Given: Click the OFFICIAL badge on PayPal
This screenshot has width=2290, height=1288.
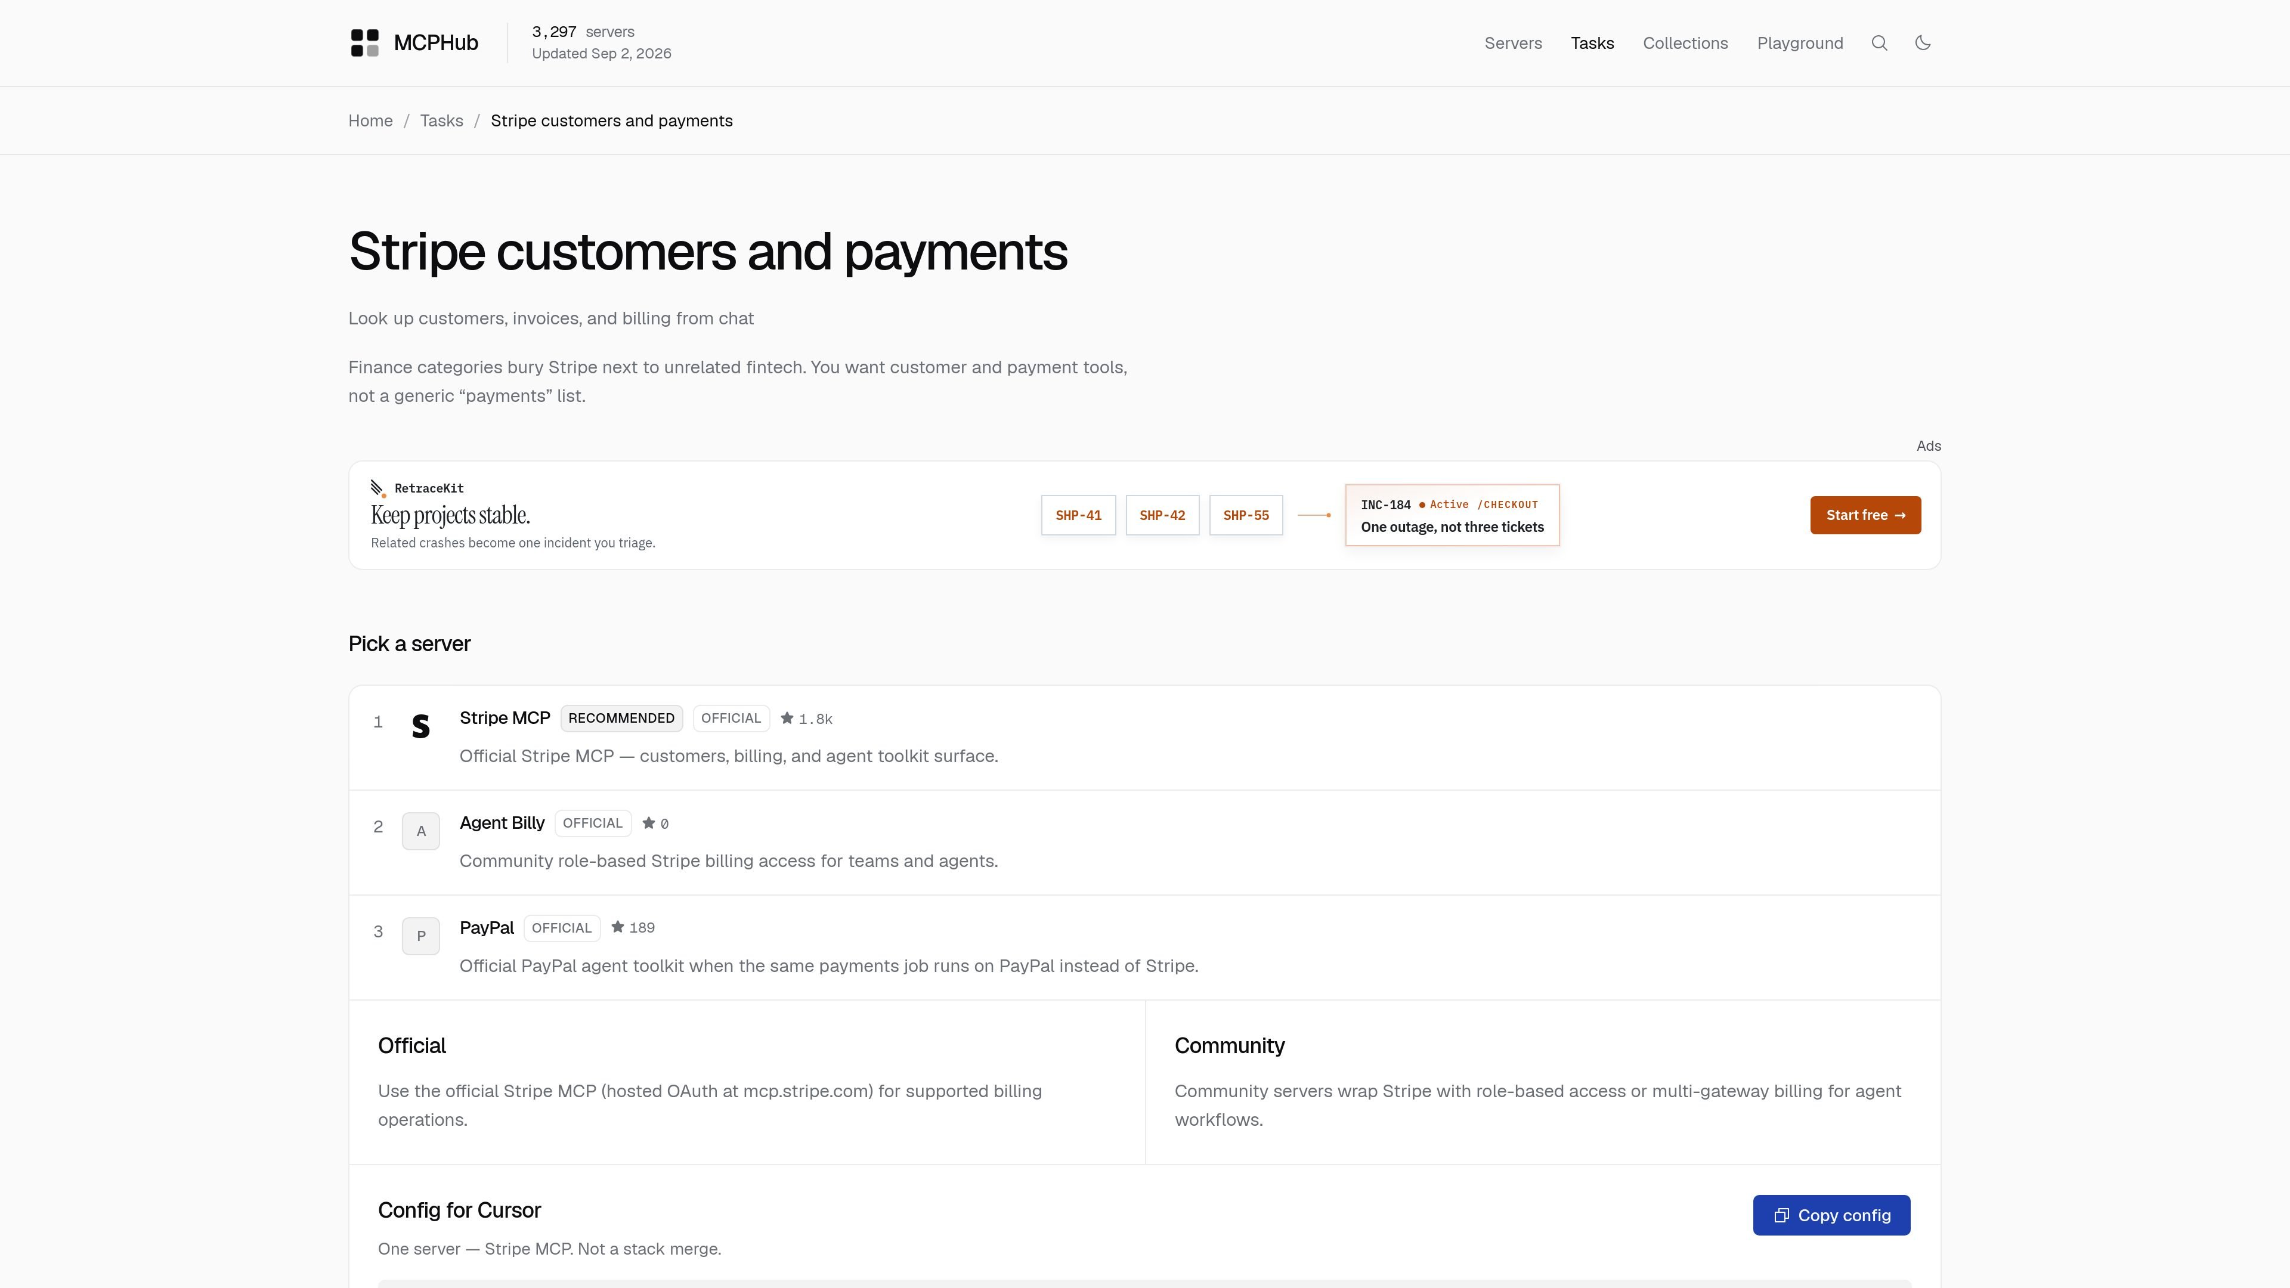Looking at the screenshot, I should pyautogui.click(x=562, y=928).
